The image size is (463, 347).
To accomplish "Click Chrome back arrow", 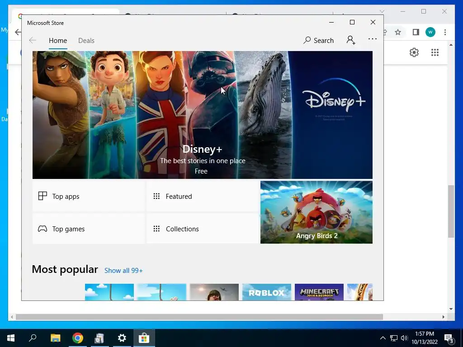I will [18, 32].
